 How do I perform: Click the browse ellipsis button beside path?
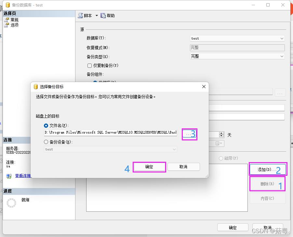click(189, 134)
